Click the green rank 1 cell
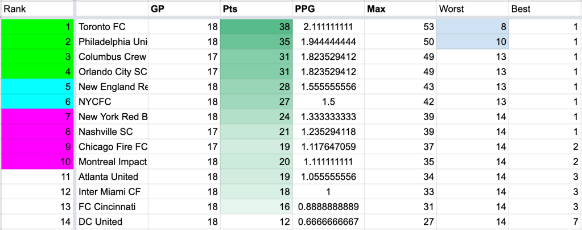The image size is (582, 230). pyautogui.click(x=36, y=27)
